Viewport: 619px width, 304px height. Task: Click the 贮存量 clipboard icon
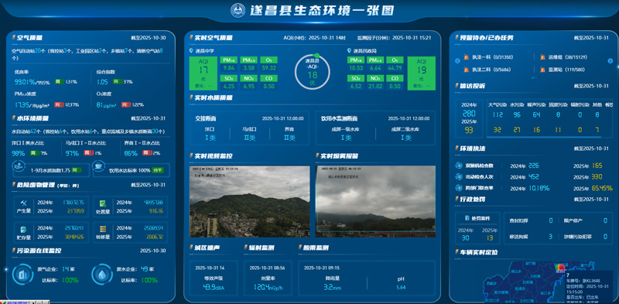(24, 229)
